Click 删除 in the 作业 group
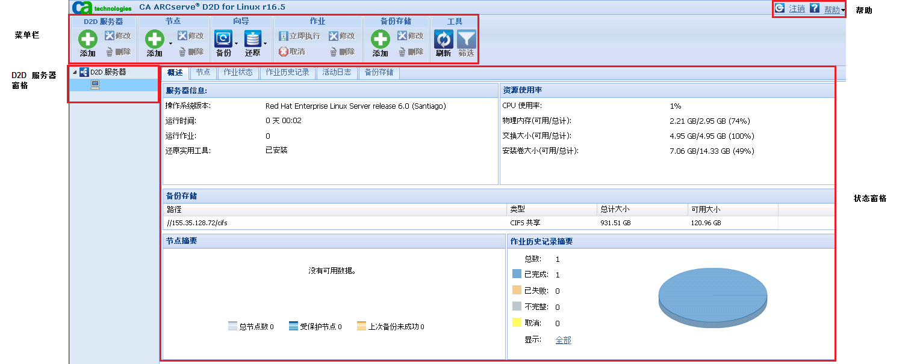917x364 pixels. (x=343, y=52)
